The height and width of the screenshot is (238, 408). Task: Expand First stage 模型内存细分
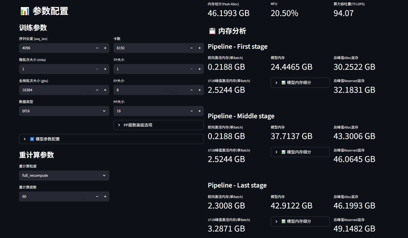pos(300,83)
